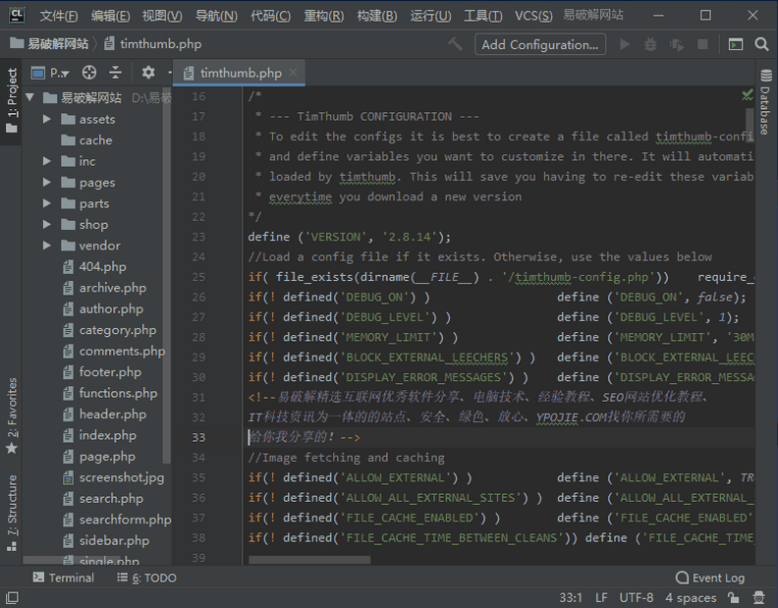Expand the assets folder

pyautogui.click(x=46, y=119)
